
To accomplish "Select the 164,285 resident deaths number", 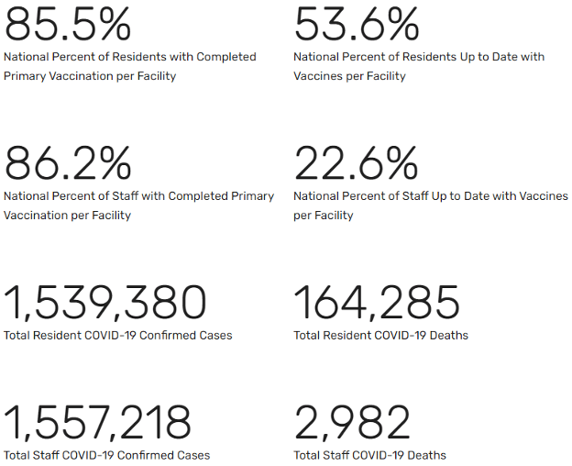I will click(377, 303).
